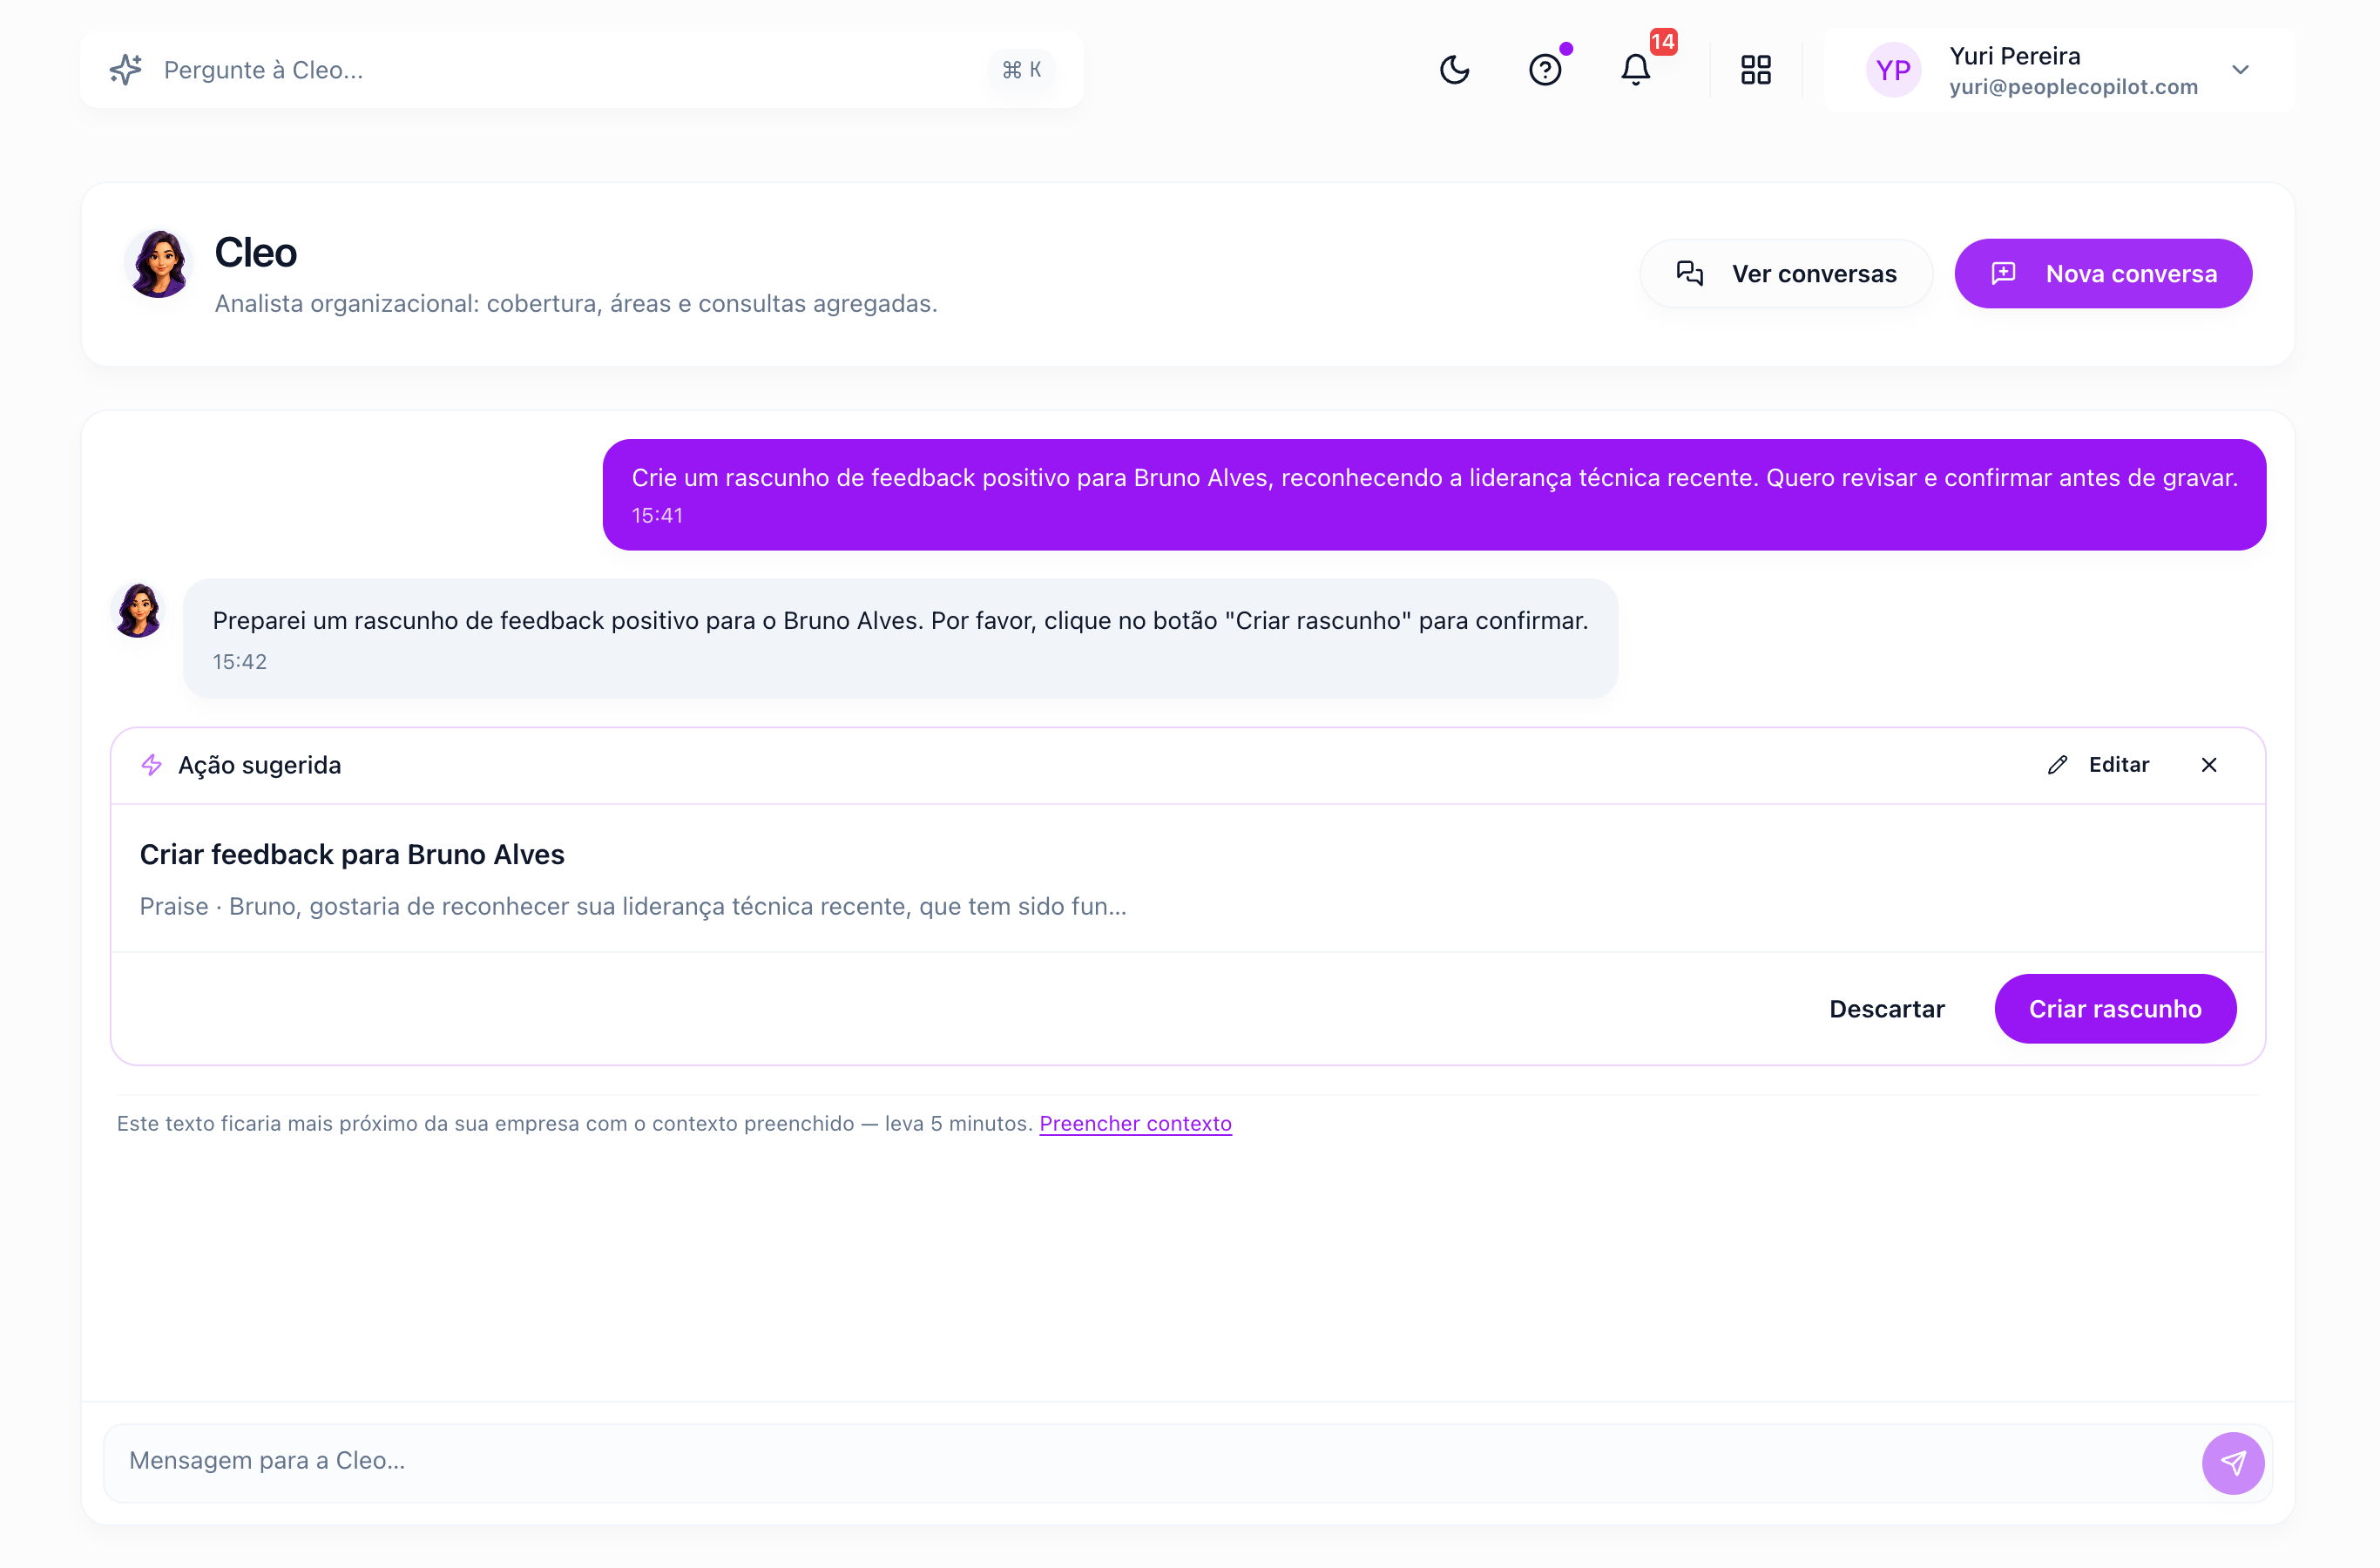
Task: Click Cleo's large avatar in header
Action: coord(158,264)
